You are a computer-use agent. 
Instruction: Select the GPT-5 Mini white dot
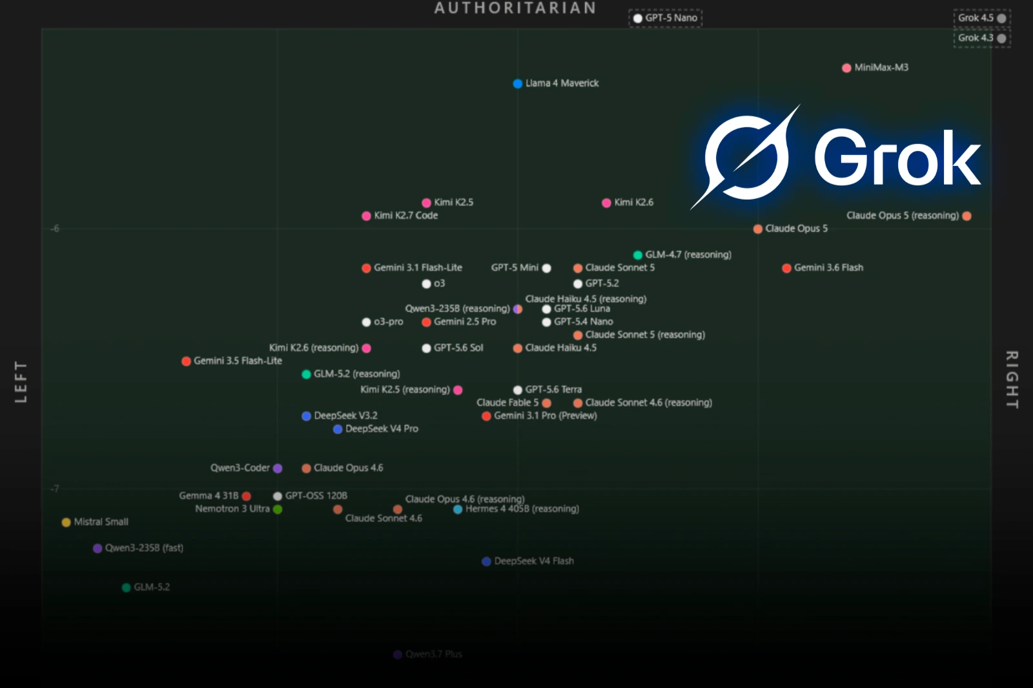(x=546, y=268)
